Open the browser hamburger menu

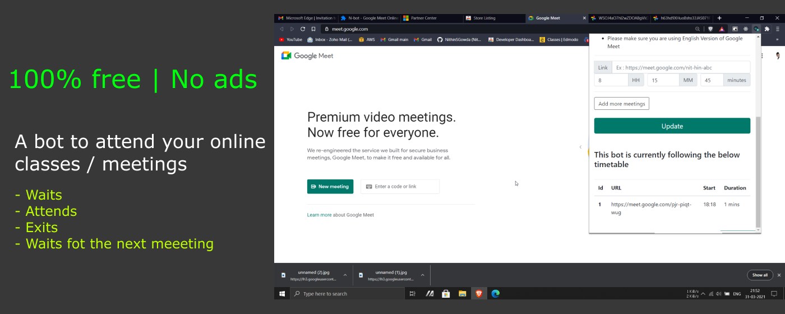(778, 29)
